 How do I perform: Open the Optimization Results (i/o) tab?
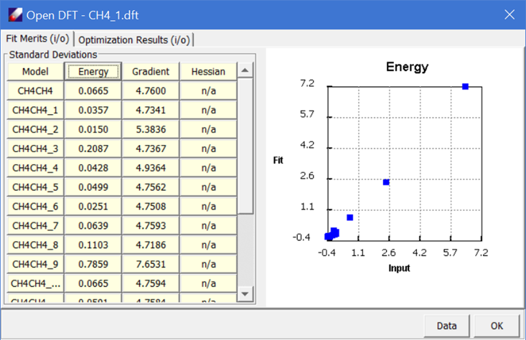click(134, 40)
